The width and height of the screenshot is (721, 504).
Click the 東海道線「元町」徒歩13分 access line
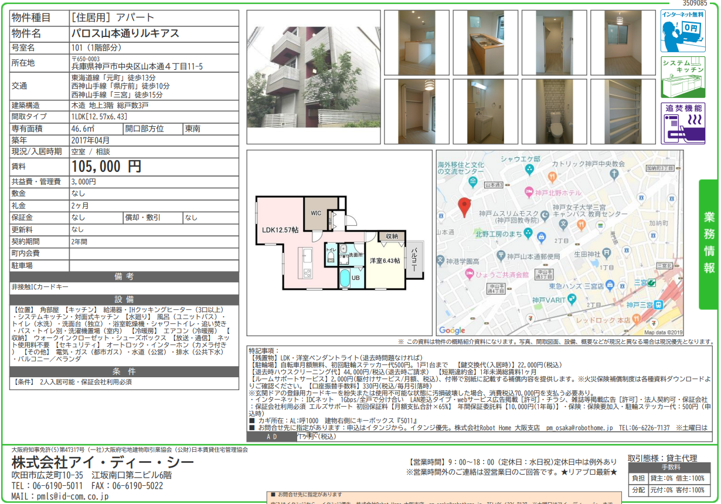click(x=114, y=77)
